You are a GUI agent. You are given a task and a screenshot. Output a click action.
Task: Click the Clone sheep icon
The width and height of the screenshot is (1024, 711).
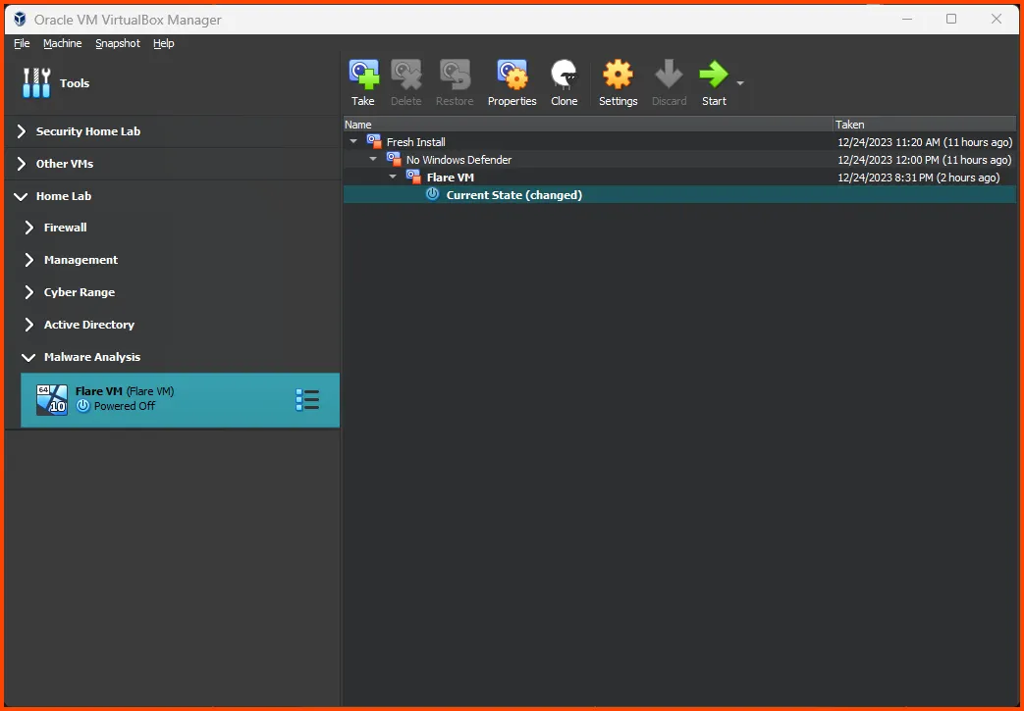pyautogui.click(x=565, y=75)
